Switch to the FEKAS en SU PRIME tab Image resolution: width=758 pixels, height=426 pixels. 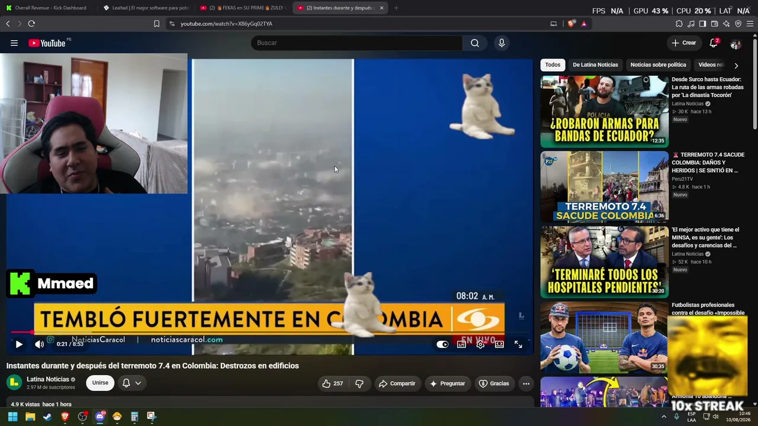pyautogui.click(x=243, y=8)
